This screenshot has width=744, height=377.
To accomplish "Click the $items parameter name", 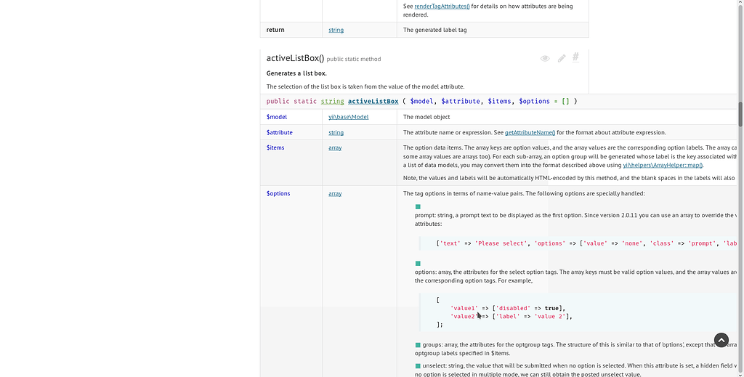I will pyautogui.click(x=275, y=147).
